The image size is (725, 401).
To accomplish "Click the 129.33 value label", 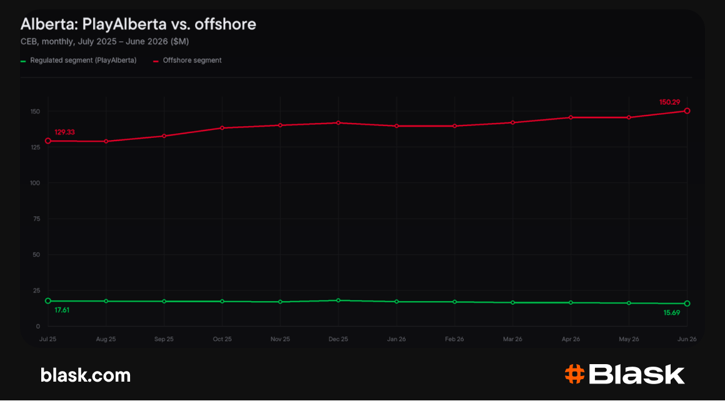I will [x=65, y=132].
